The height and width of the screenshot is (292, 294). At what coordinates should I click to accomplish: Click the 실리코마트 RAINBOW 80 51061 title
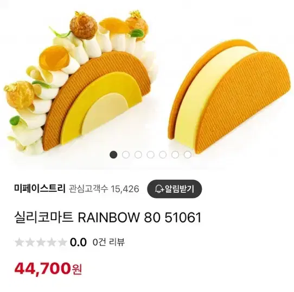tap(107, 218)
